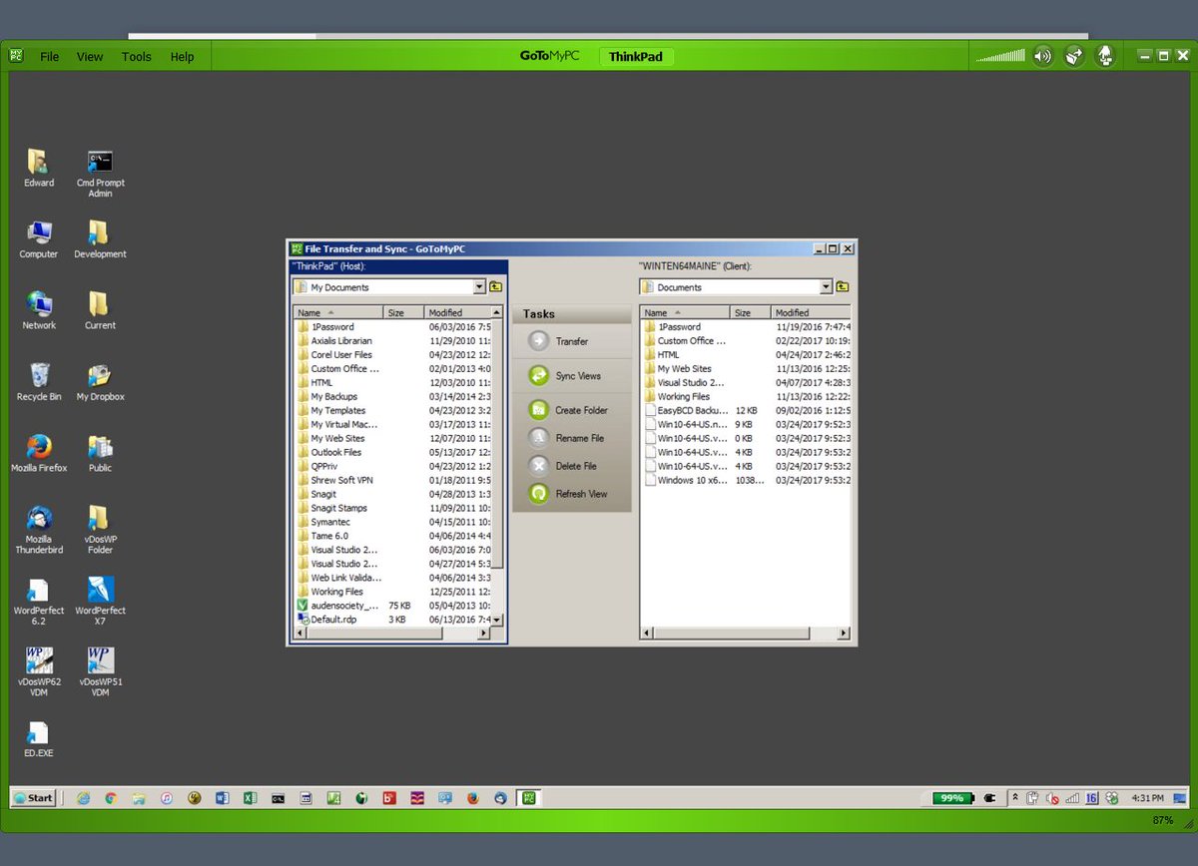The width and height of the screenshot is (1198, 866).
Task: Select Windows 10 x6... file in client list
Action: pos(686,480)
